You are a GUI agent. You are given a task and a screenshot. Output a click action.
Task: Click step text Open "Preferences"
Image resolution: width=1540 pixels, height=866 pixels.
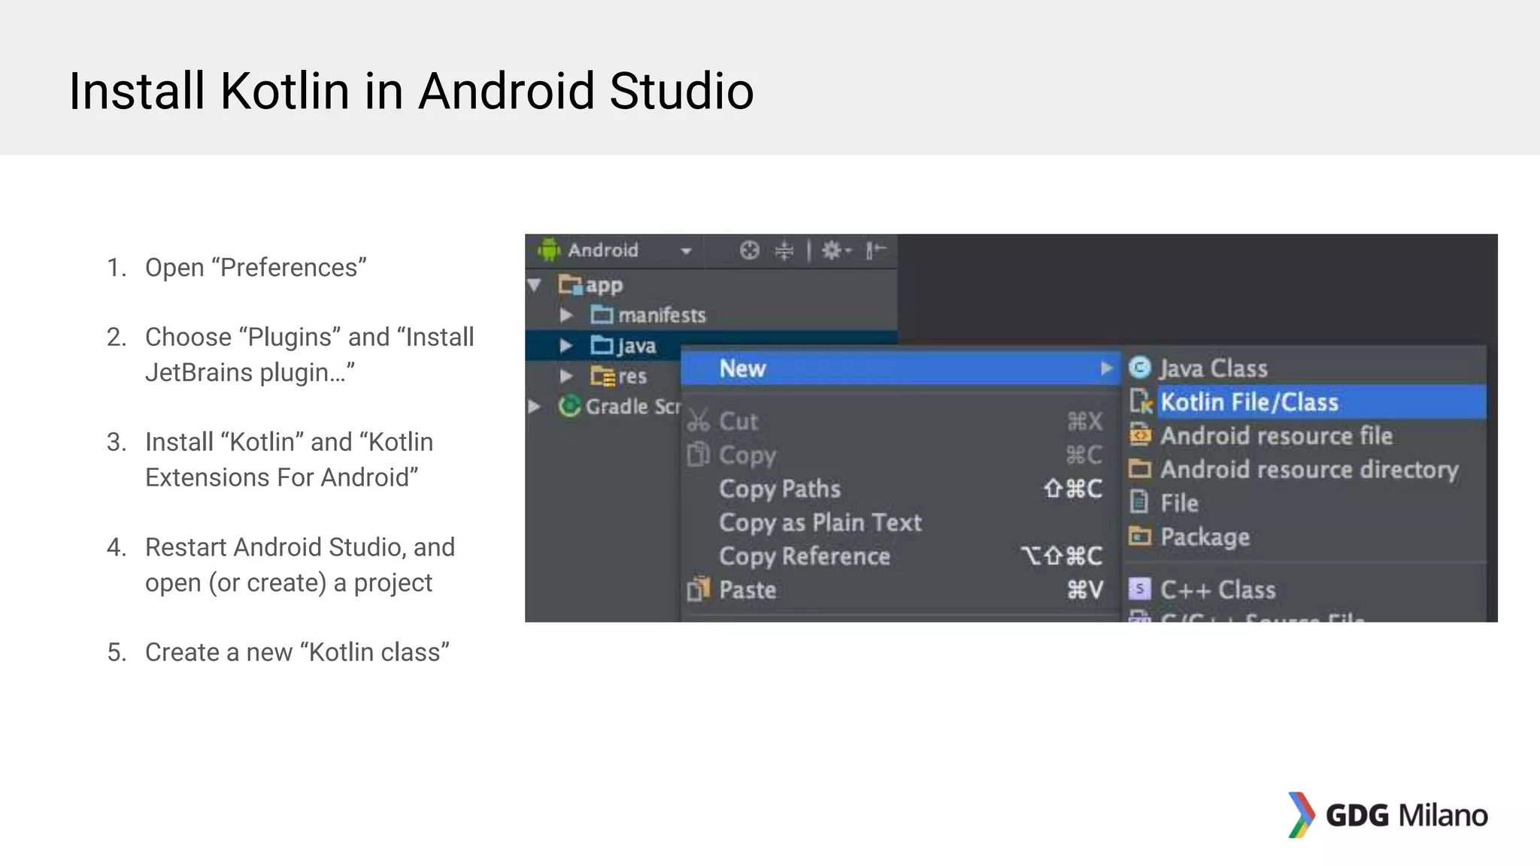coord(256,268)
